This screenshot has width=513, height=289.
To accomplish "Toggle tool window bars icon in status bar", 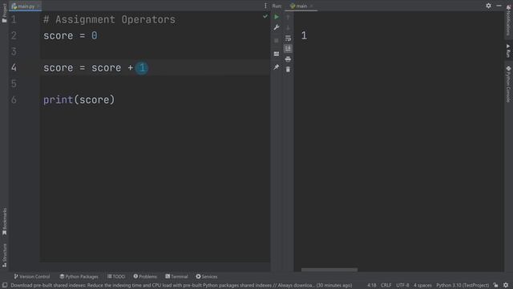I will 5,286.
